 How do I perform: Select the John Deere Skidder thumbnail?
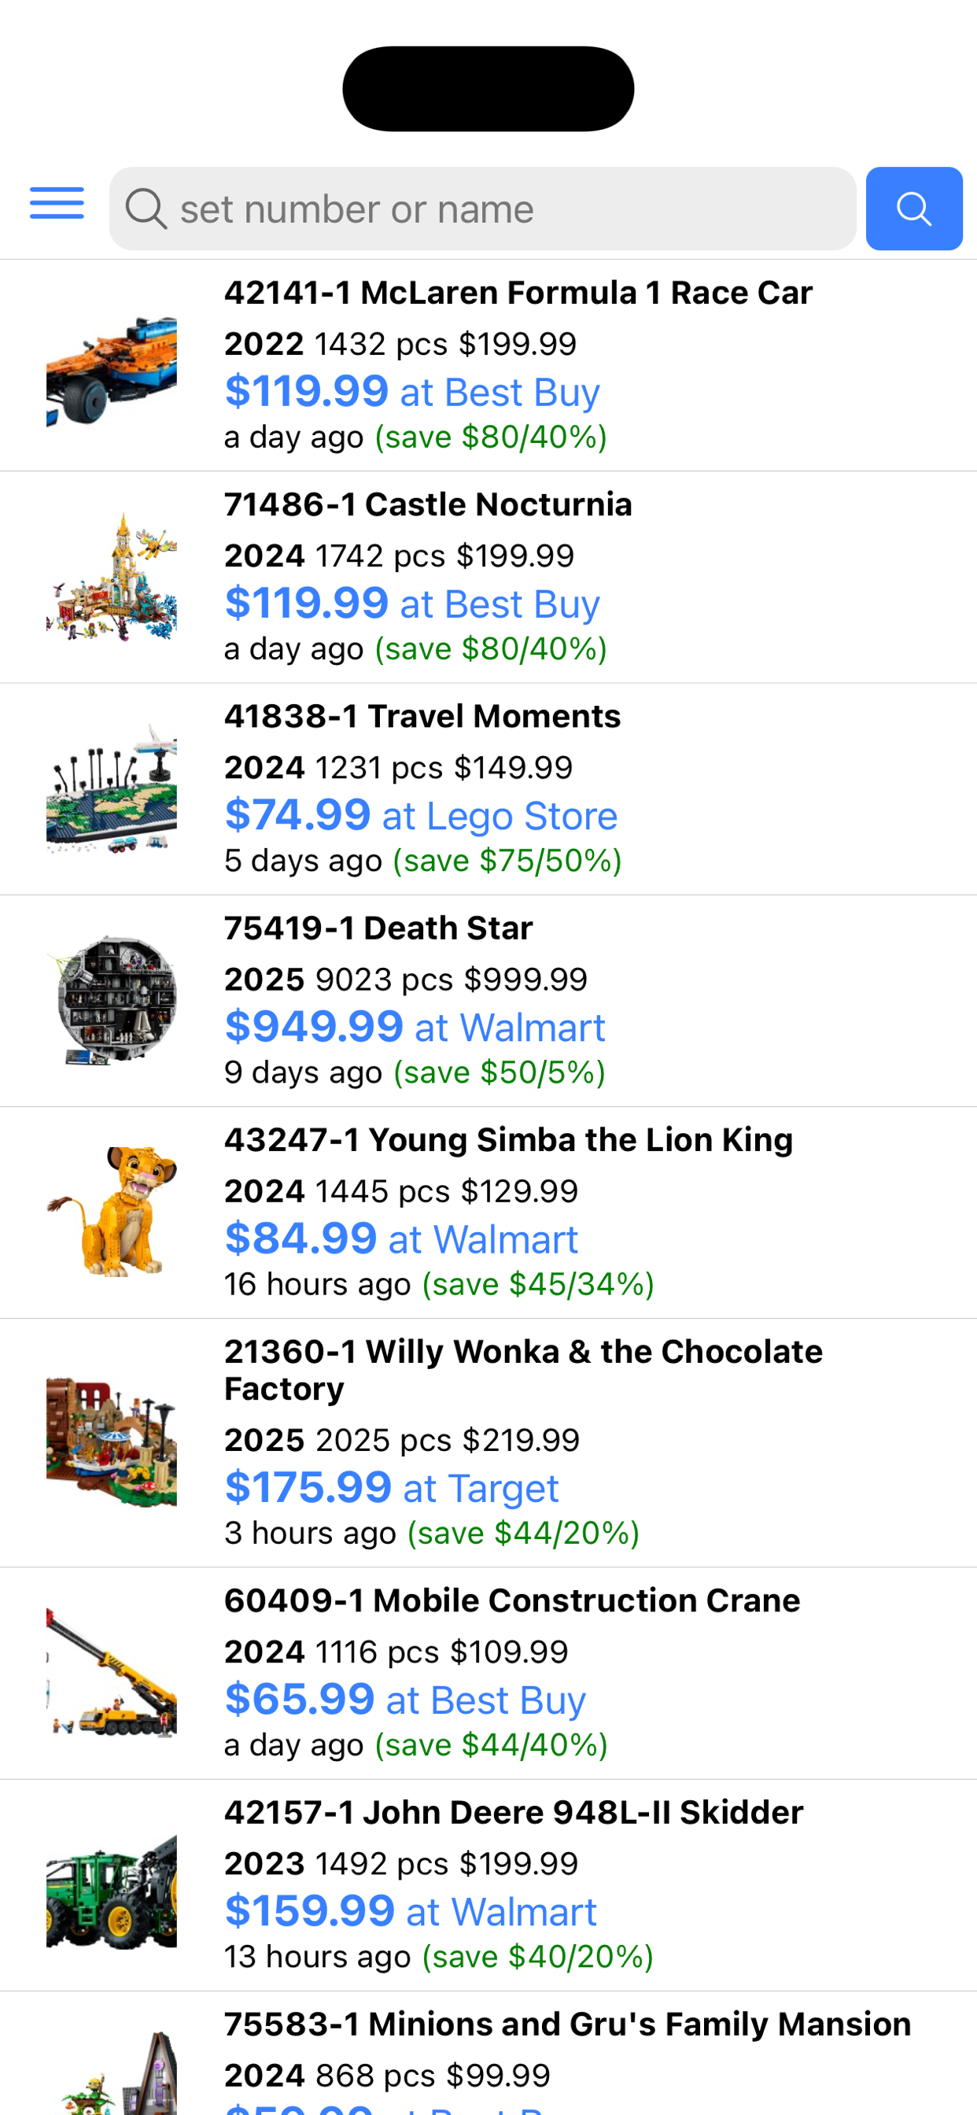[112, 1888]
